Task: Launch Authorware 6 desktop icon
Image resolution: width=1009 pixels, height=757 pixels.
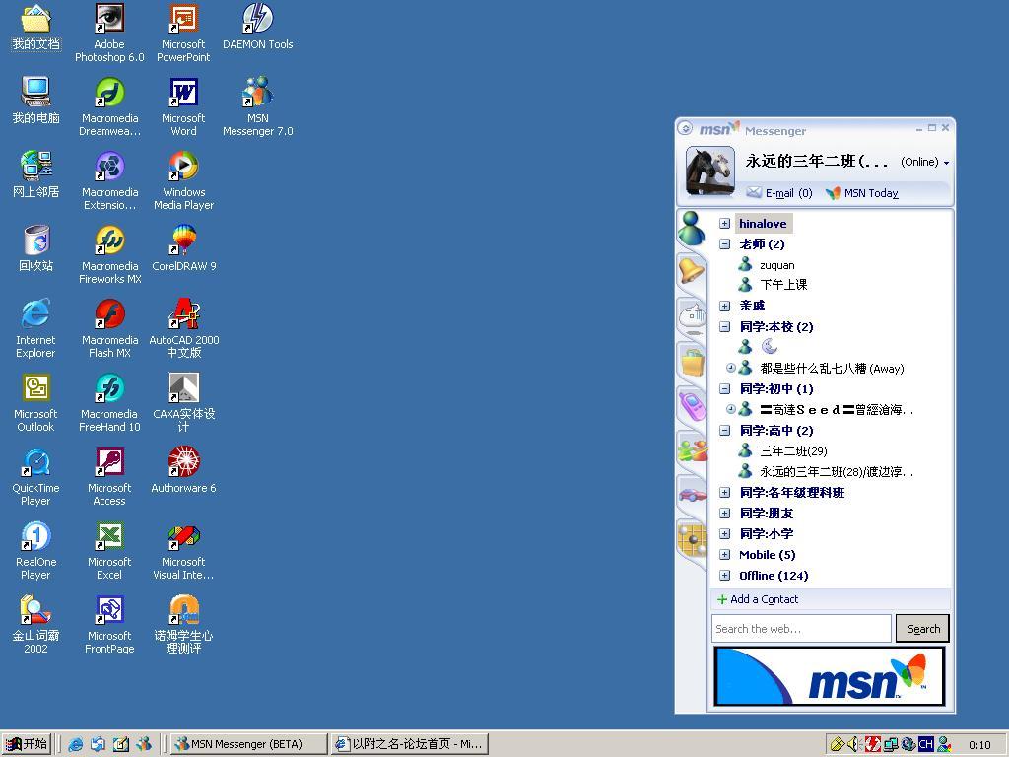Action: pyautogui.click(x=183, y=470)
